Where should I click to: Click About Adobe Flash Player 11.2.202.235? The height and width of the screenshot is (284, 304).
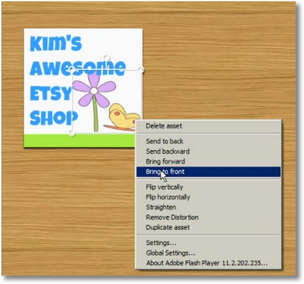point(208,263)
